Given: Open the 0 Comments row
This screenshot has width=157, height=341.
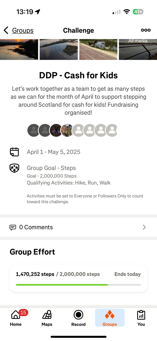Looking at the screenshot, I should pyautogui.click(x=78, y=227).
